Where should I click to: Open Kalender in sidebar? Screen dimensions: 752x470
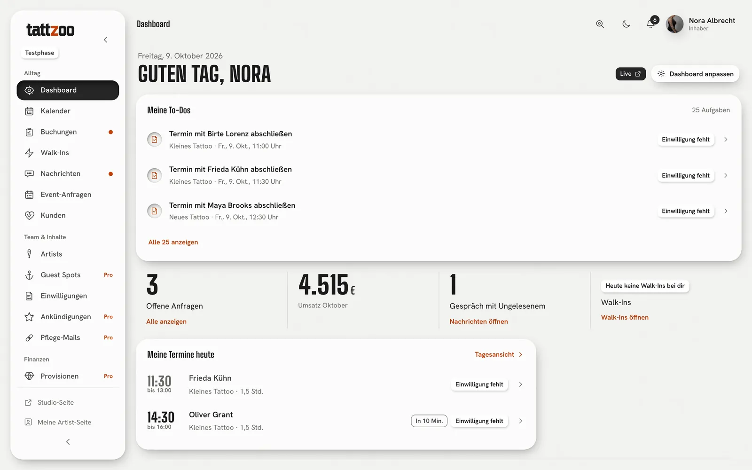68,111
